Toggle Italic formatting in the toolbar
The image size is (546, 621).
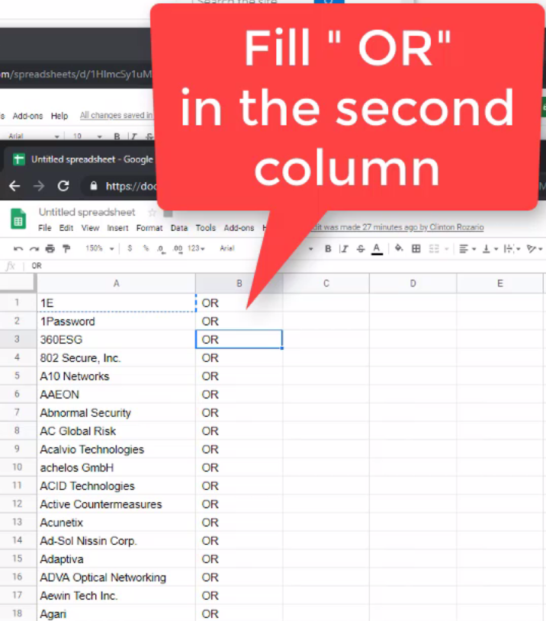tap(344, 248)
